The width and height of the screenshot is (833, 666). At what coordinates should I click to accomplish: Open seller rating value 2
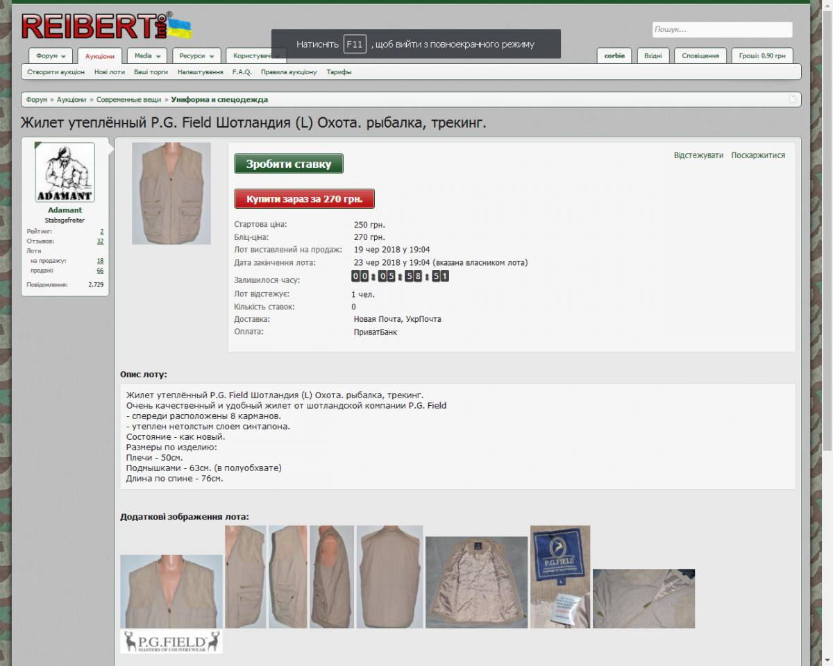(x=101, y=232)
